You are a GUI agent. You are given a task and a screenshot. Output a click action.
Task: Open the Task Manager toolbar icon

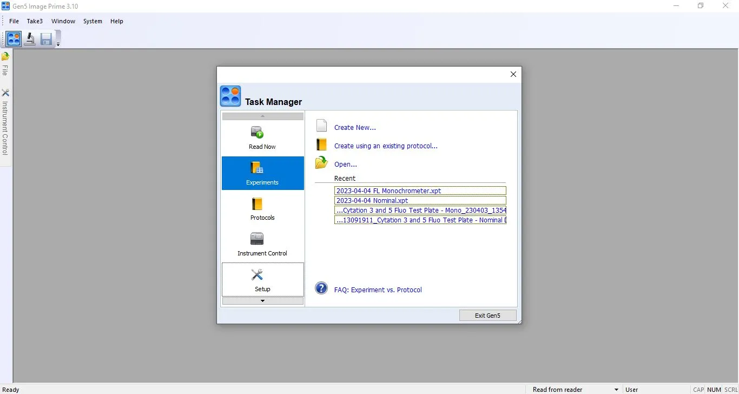point(14,39)
